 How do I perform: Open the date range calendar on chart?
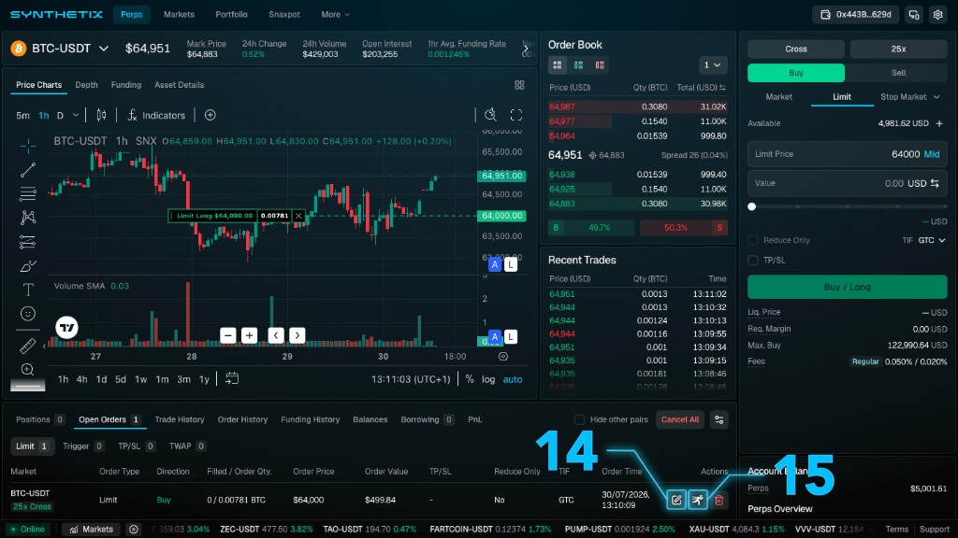(232, 379)
